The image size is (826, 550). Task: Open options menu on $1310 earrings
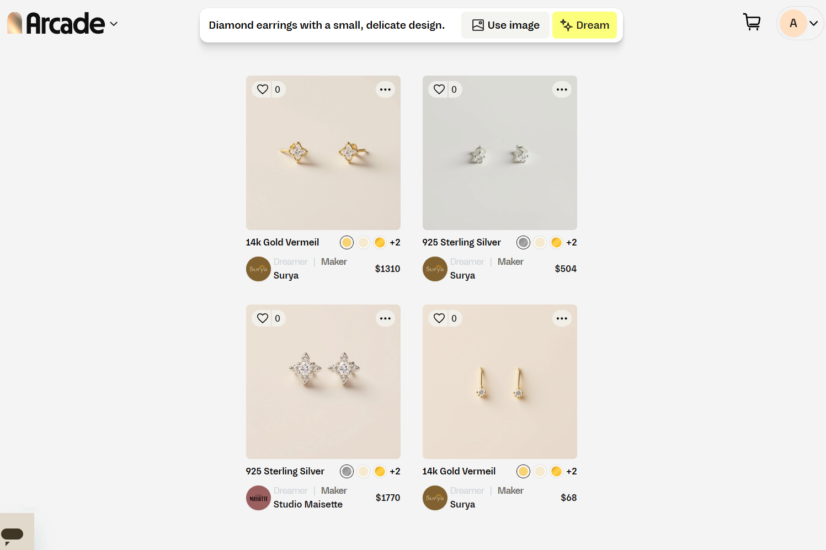click(385, 89)
